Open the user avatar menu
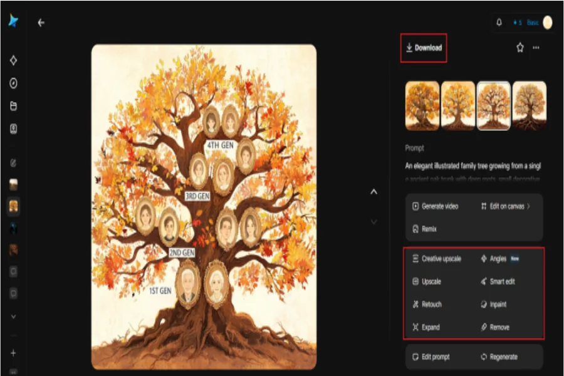564x376 pixels. [x=548, y=23]
